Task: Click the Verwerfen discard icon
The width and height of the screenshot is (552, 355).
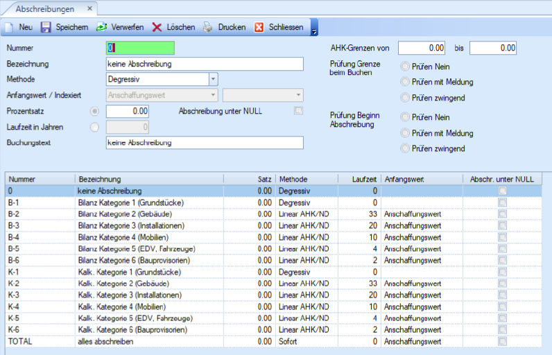Action: coord(101,28)
